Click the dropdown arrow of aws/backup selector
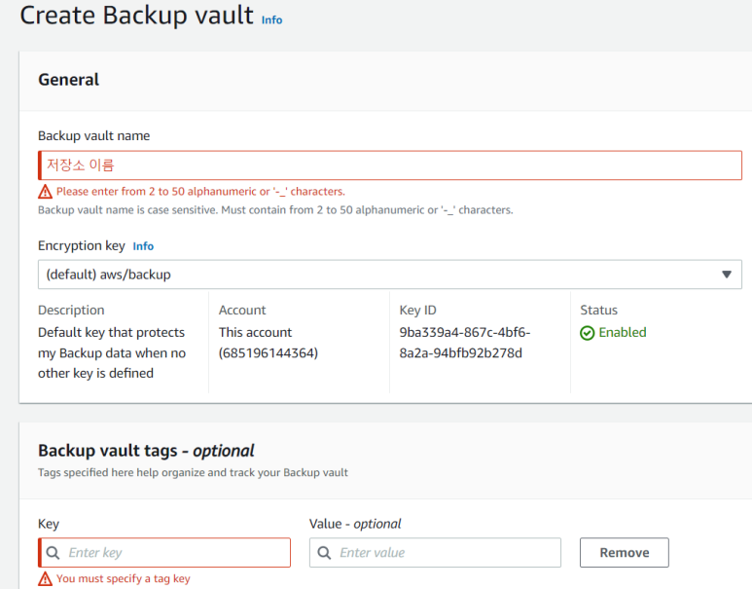 coord(727,275)
